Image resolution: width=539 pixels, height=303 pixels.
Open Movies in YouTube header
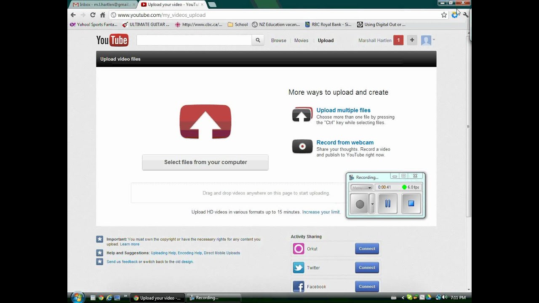point(302,40)
